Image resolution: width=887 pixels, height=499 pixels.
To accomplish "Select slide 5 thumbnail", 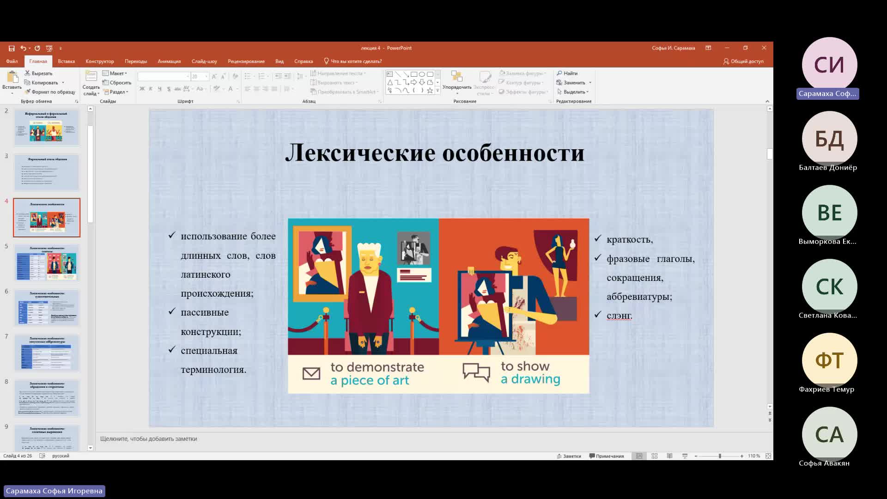I will [47, 263].
